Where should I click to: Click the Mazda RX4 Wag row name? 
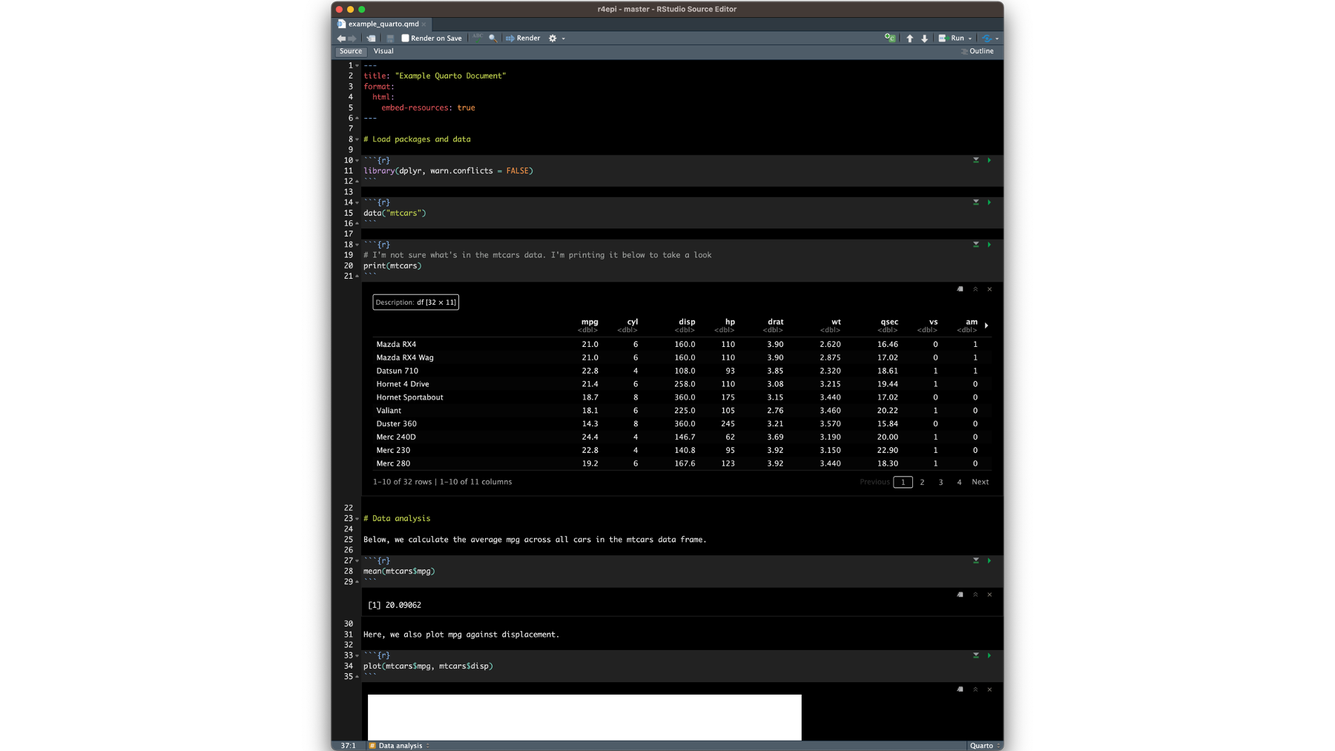coord(404,357)
